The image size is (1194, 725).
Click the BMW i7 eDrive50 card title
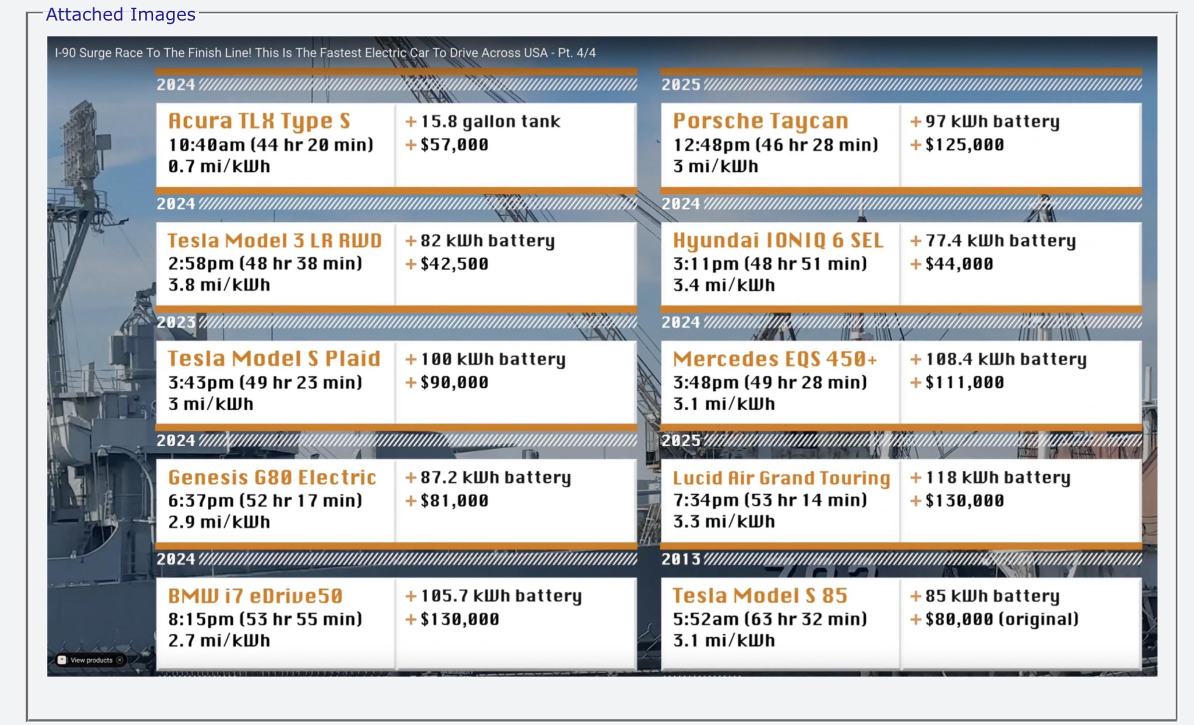click(x=255, y=596)
